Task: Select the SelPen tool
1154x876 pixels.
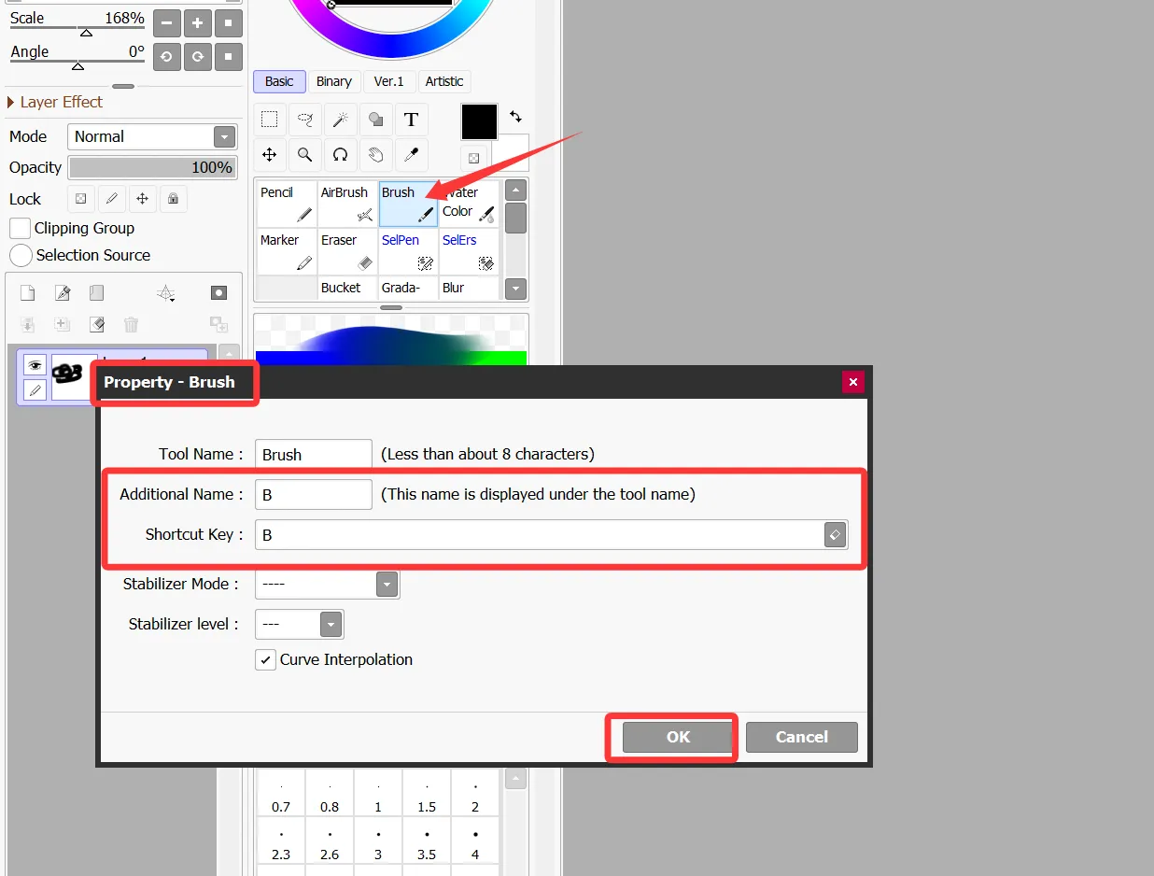Action: click(x=408, y=252)
